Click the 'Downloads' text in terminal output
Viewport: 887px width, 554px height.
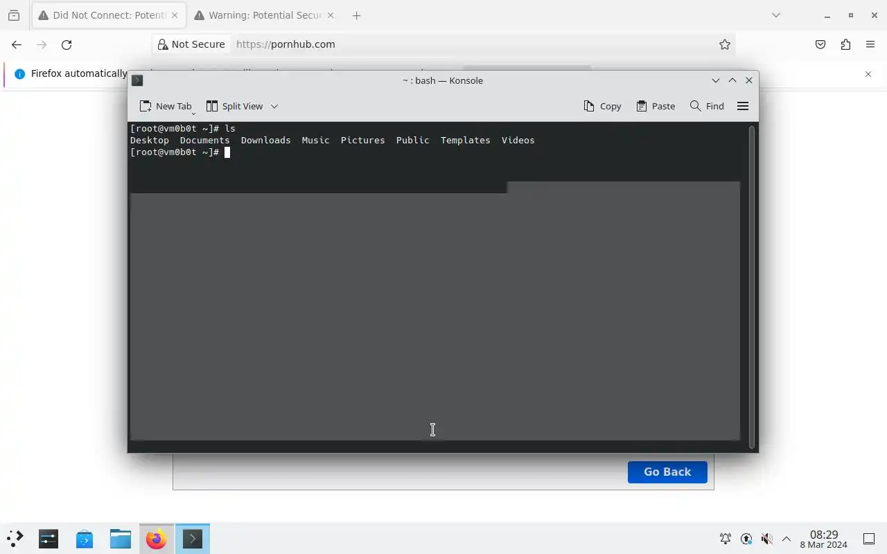(x=265, y=140)
